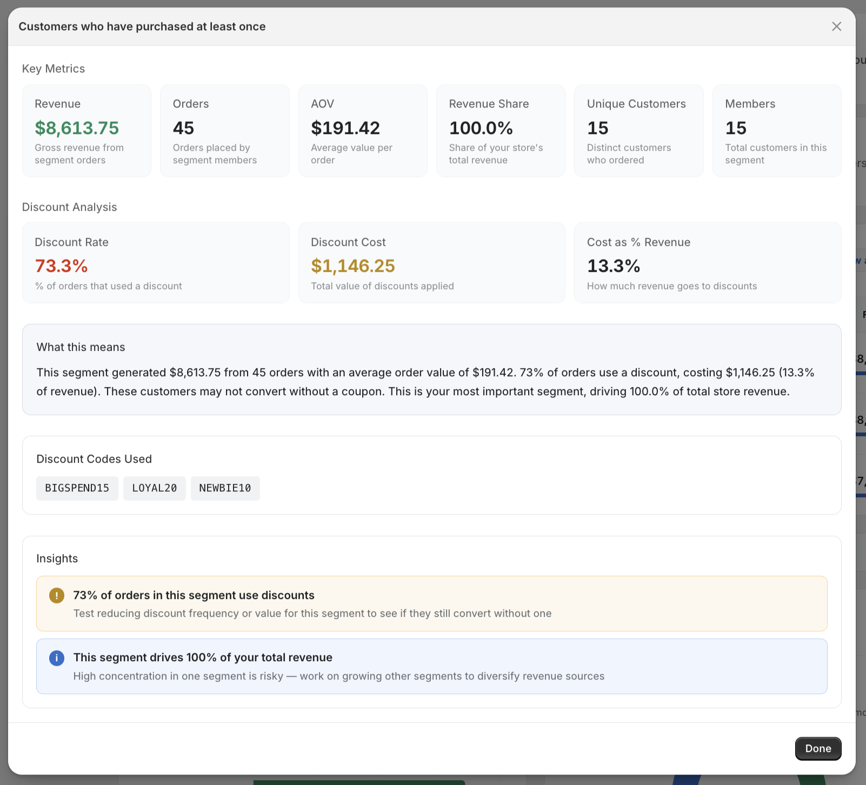The width and height of the screenshot is (866, 785).
Task: Select the Revenue Share card showing 100.0%
Action: pyautogui.click(x=500, y=130)
